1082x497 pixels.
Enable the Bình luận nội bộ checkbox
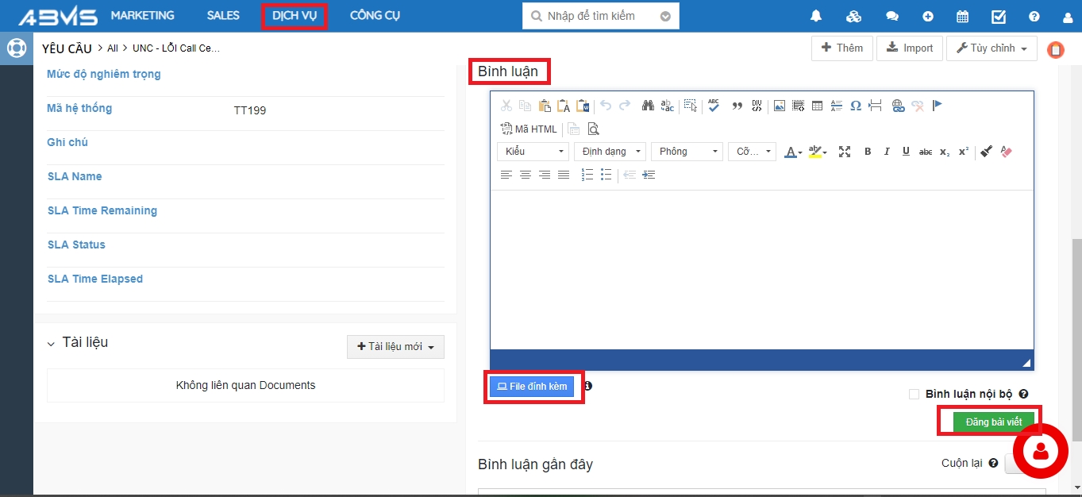(914, 394)
